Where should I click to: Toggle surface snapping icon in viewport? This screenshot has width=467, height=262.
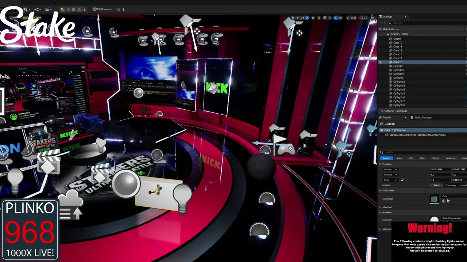click(x=319, y=17)
